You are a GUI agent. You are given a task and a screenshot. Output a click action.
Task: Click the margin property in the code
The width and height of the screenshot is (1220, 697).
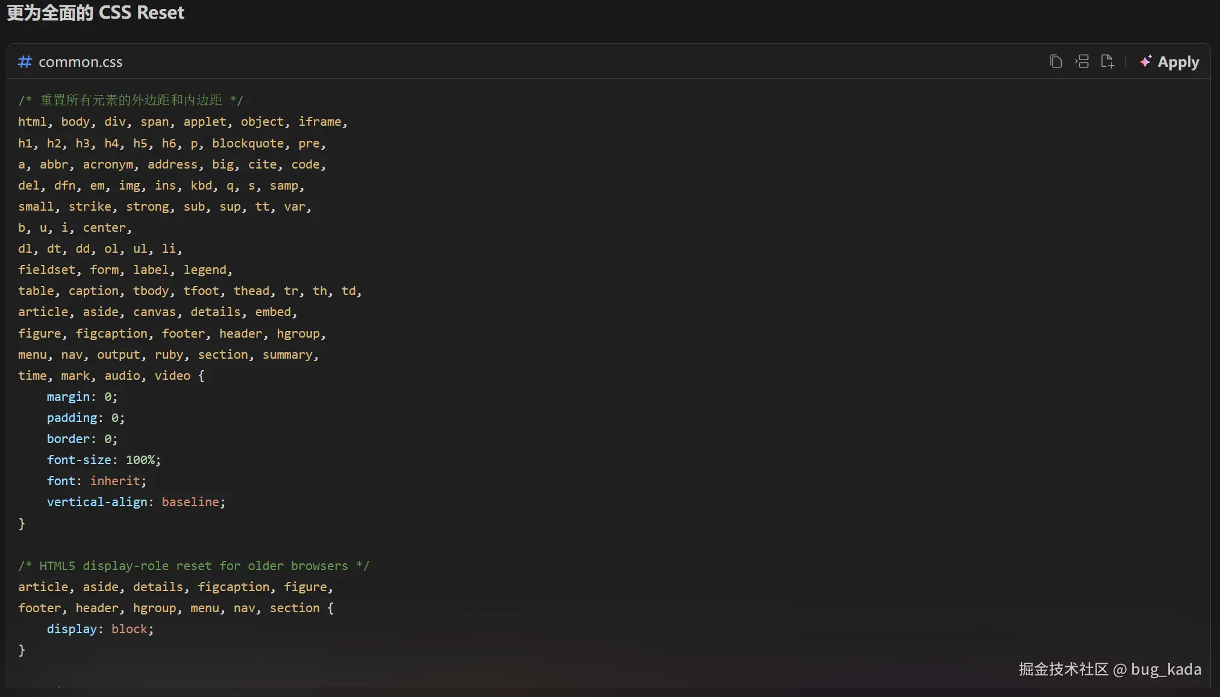(69, 397)
